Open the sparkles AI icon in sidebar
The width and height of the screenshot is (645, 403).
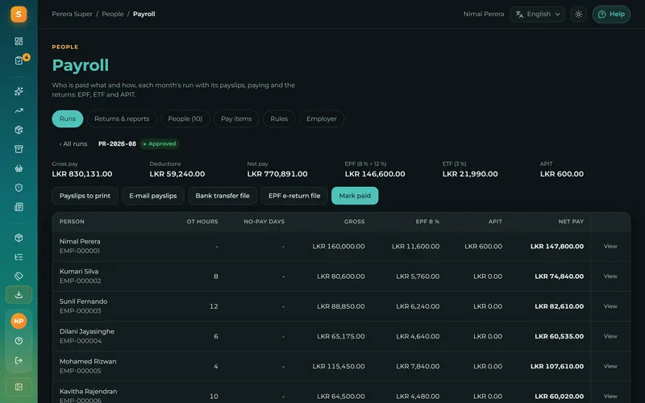[19, 91]
